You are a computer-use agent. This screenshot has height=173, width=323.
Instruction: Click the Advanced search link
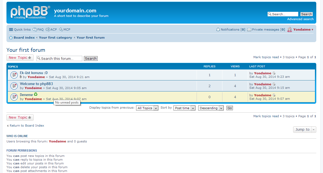300,19
